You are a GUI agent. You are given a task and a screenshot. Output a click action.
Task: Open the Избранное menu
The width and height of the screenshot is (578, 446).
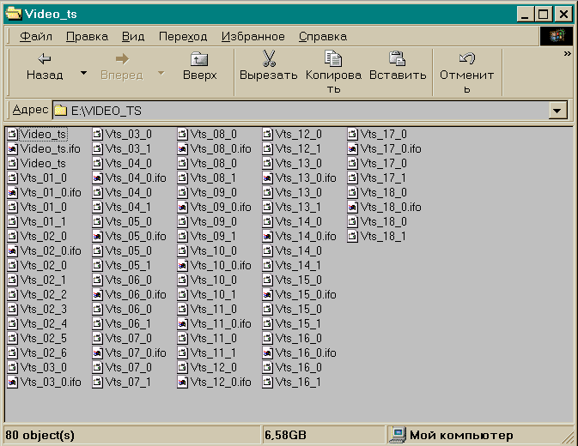(x=252, y=36)
